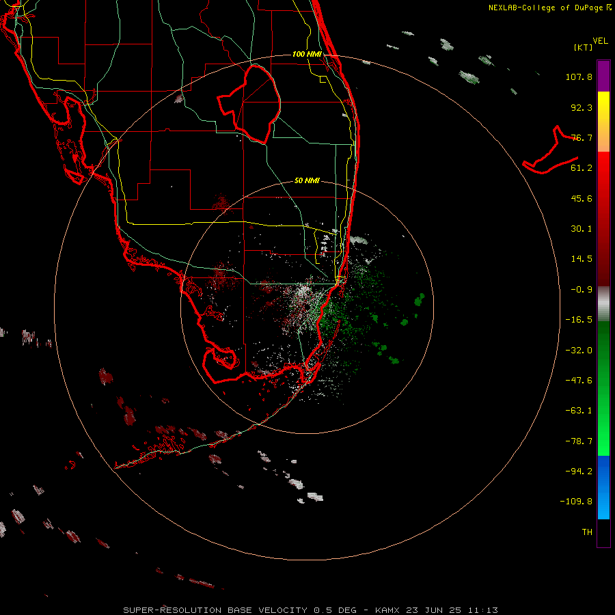615x615 pixels.
Task: Select the black TH segment of the color bar
Action: point(603,533)
